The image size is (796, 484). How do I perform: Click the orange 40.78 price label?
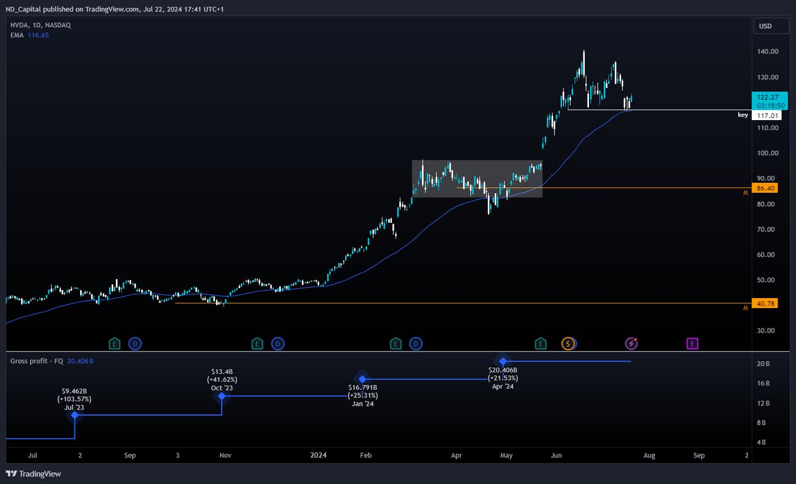click(x=765, y=303)
